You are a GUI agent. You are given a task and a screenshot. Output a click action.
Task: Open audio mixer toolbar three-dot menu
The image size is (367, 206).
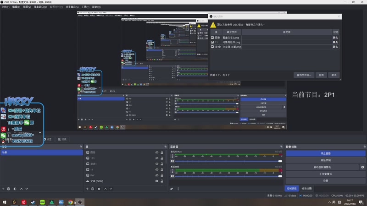tap(178, 189)
